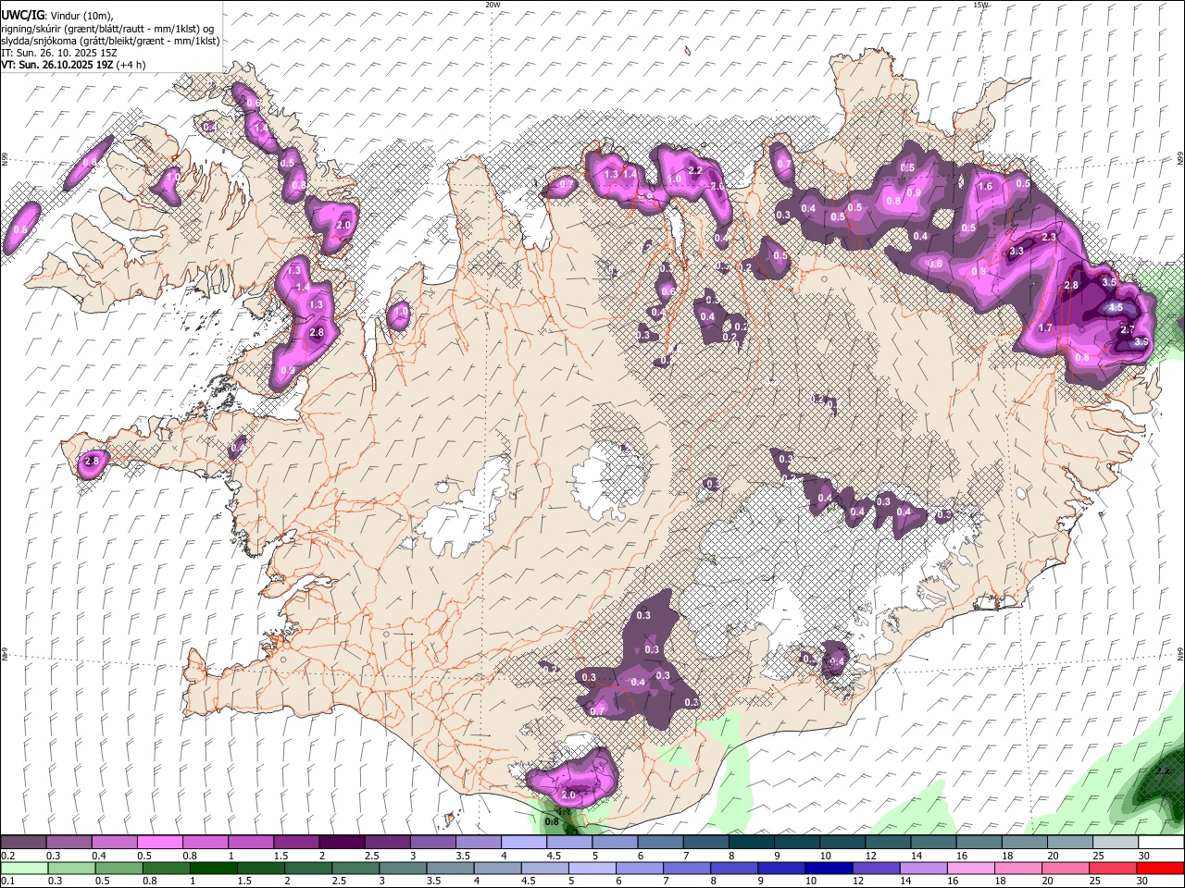The height and width of the screenshot is (888, 1185).
Task: Pick rain legend swatch between 0.1 and 0.3
Action: pos(24,868)
